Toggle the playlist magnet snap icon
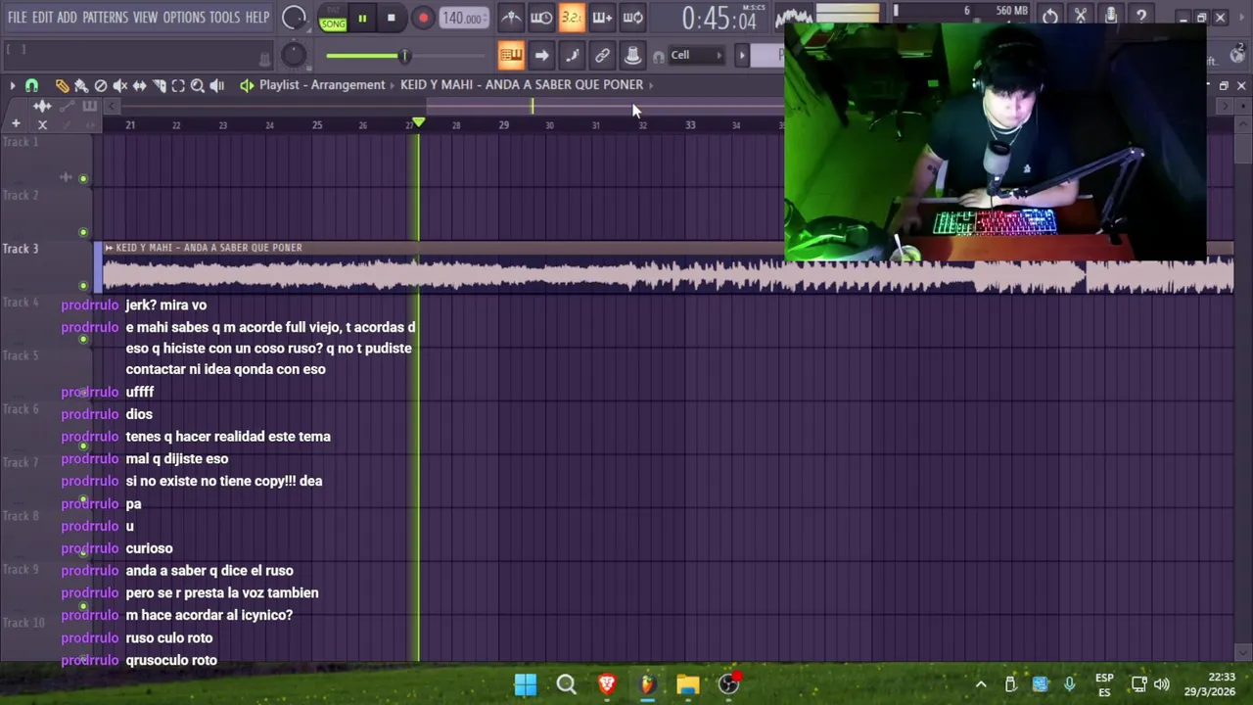 pyautogui.click(x=31, y=86)
